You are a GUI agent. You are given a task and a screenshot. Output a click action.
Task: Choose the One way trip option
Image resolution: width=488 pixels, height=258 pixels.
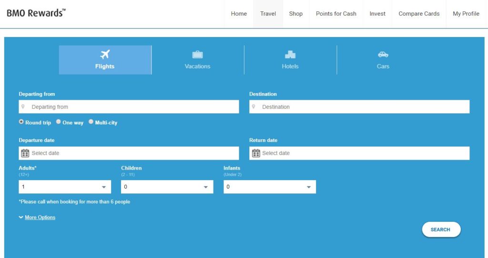tap(59, 122)
